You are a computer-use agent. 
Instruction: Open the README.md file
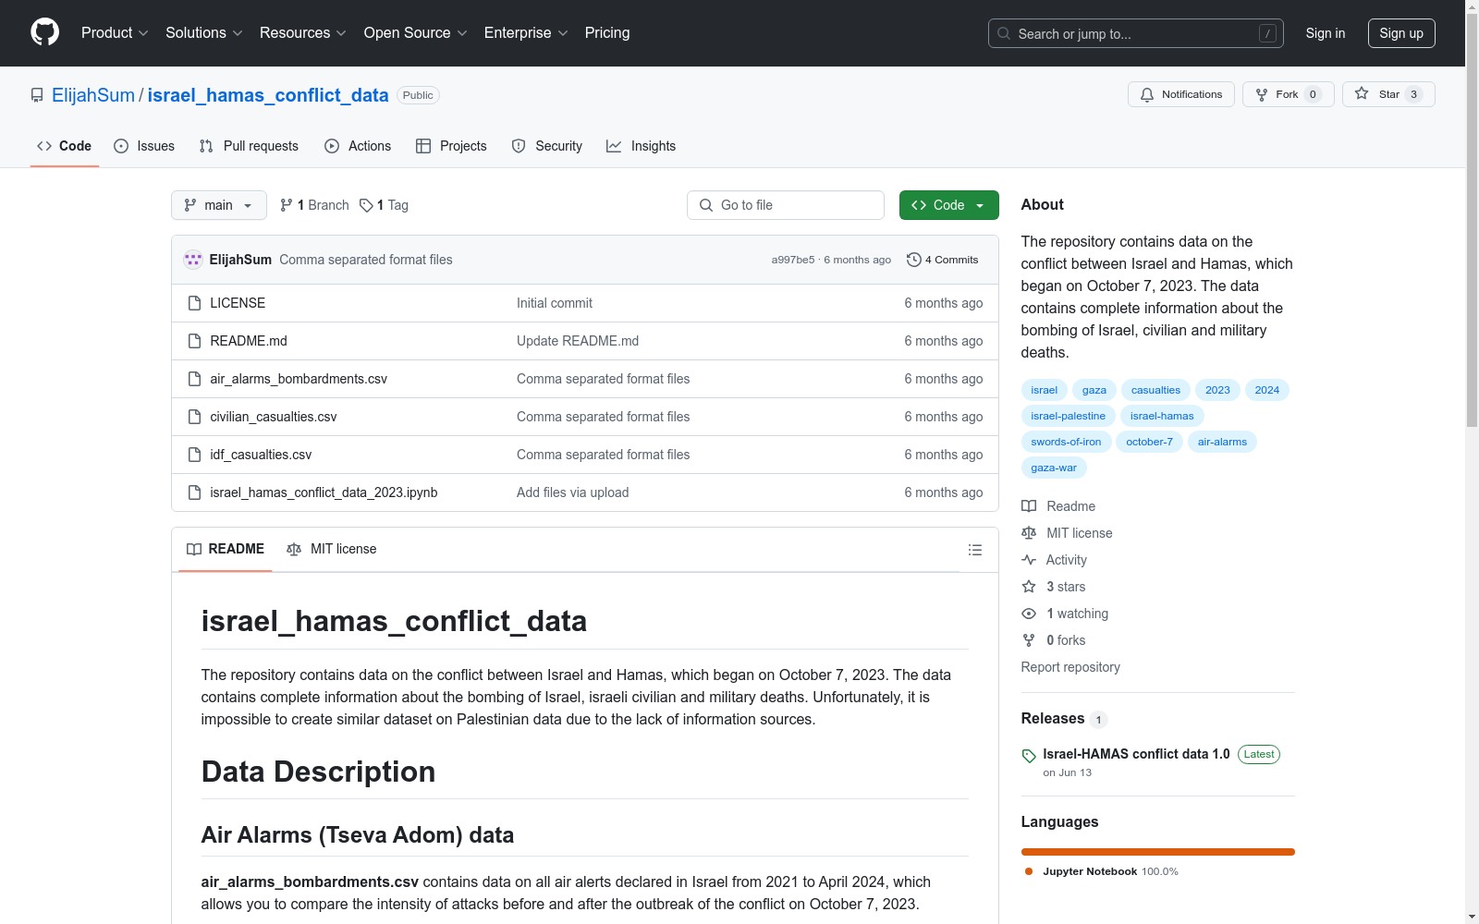(249, 341)
